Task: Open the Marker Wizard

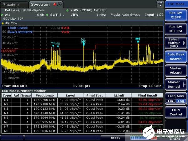Action: click(176, 70)
